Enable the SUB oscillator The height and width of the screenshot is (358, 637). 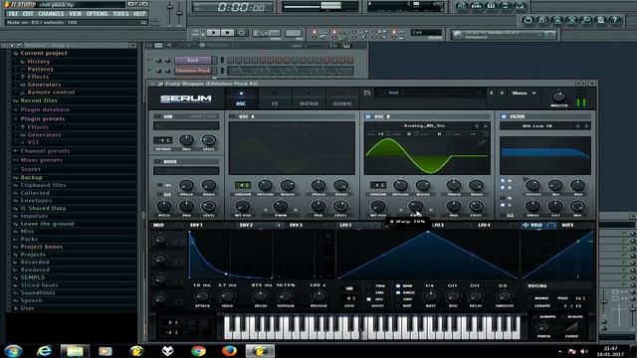[x=157, y=116]
